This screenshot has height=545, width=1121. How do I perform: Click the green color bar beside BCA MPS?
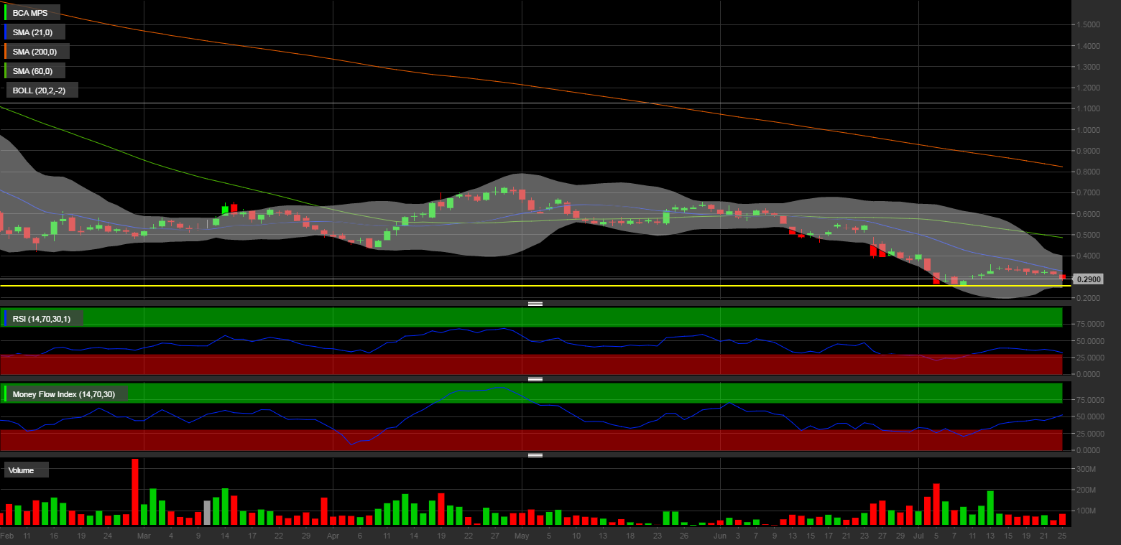pos(6,13)
